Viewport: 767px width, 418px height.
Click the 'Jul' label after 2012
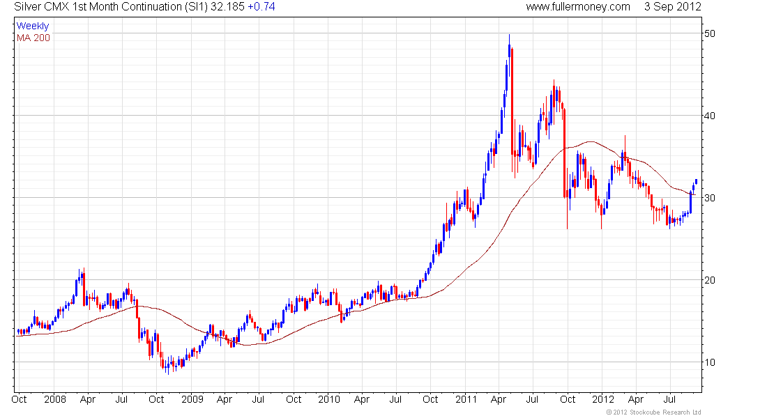pos(669,399)
